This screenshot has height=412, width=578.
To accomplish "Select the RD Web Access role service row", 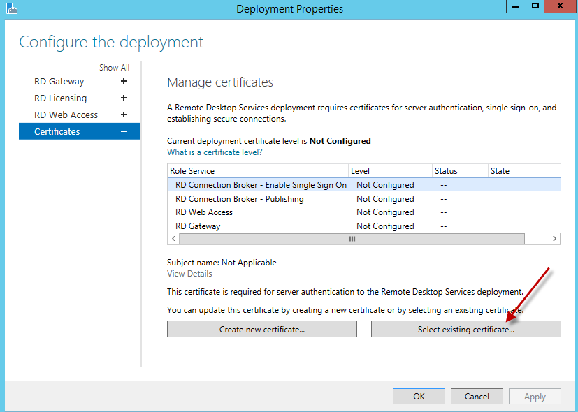I will pyautogui.click(x=204, y=212).
